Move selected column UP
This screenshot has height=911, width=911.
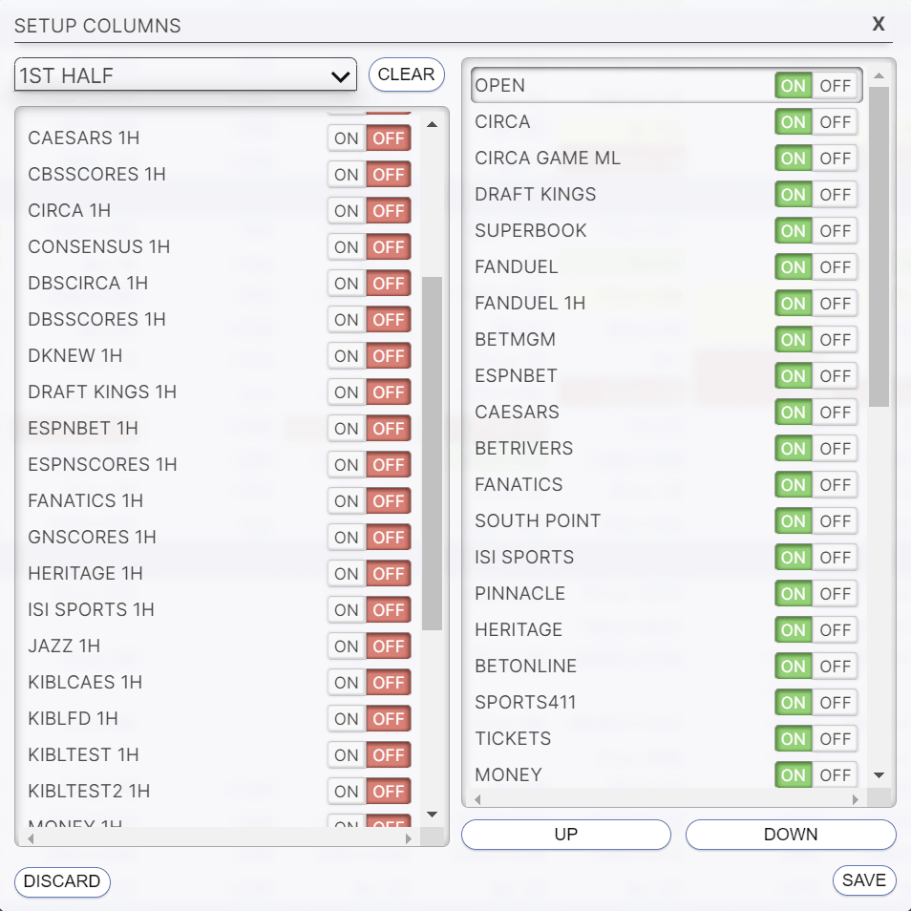[x=566, y=835]
